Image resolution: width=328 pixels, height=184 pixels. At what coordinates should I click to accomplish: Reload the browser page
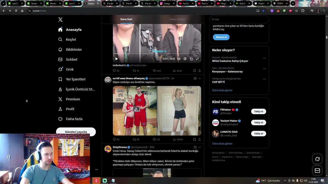tap(16, 11)
